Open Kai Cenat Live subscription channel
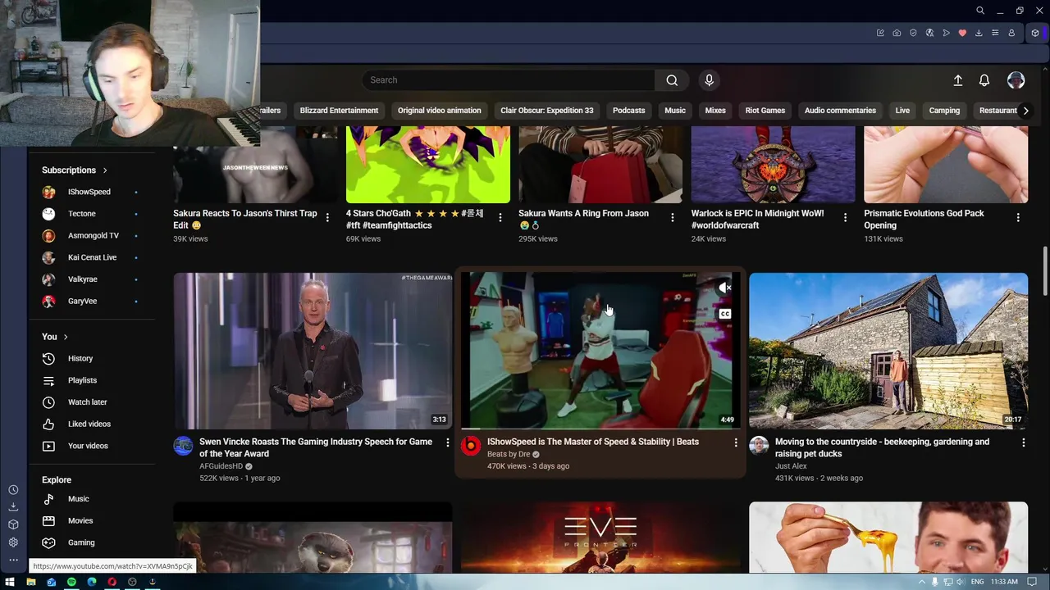Viewport: 1050px width, 590px height. 92,257
